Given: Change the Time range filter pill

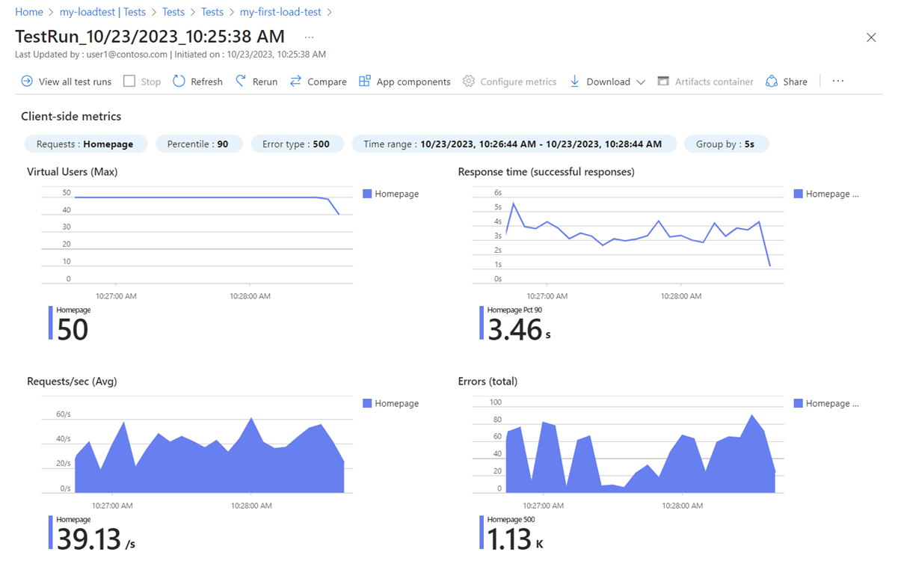Looking at the screenshot, I should point(514,144).
